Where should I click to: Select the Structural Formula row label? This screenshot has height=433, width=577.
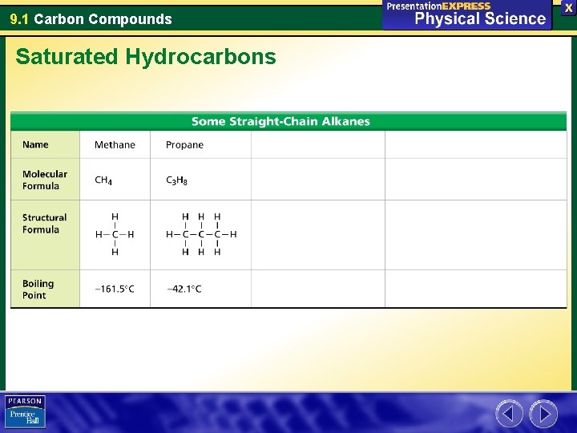(44, 224)
